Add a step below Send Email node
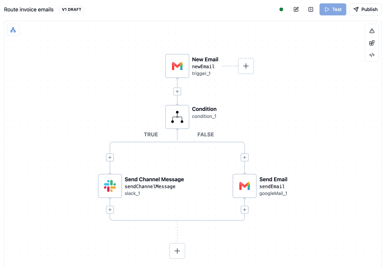 (x=245, y=210)
